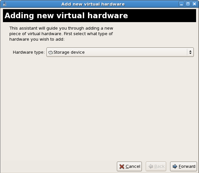Maximize the Add new virtual hardware window
The image size is (199, 173).
188,4
